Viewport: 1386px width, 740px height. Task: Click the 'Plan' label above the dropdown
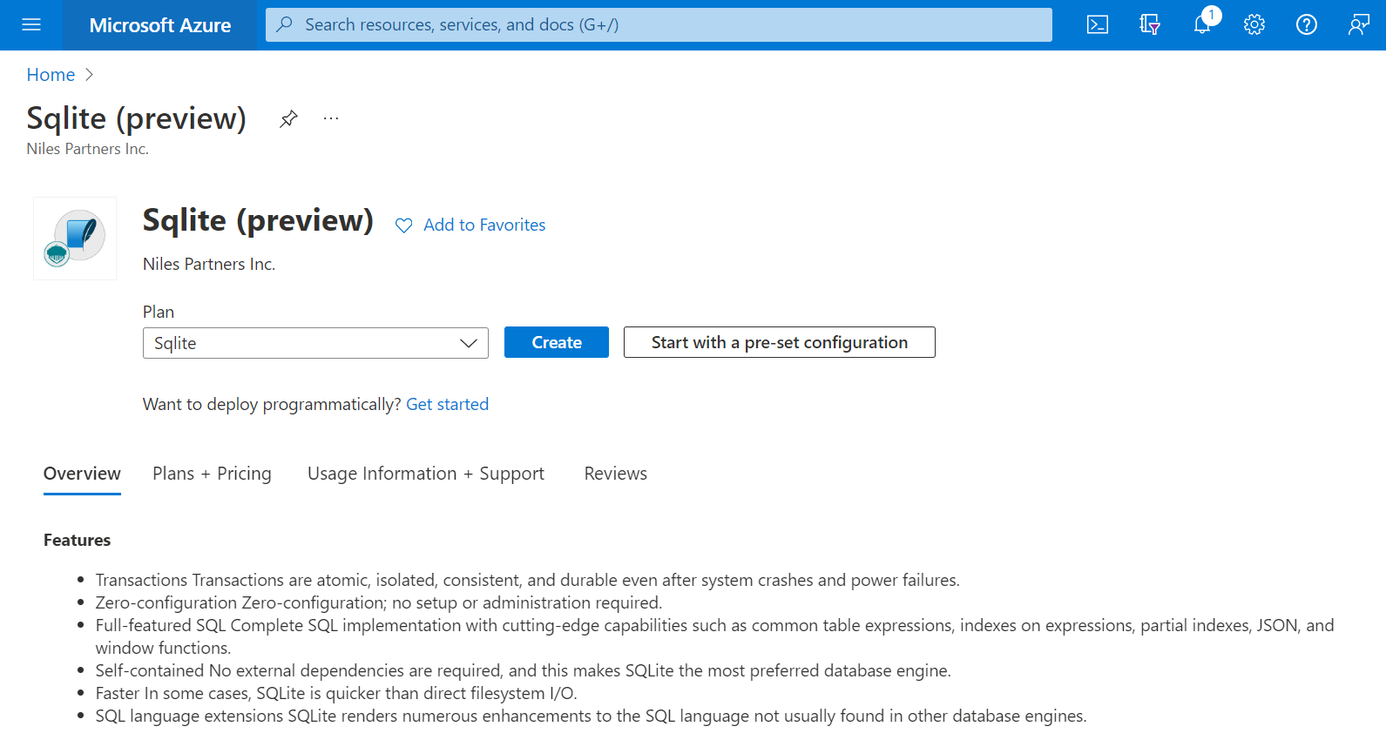click(x=159, y=312)
